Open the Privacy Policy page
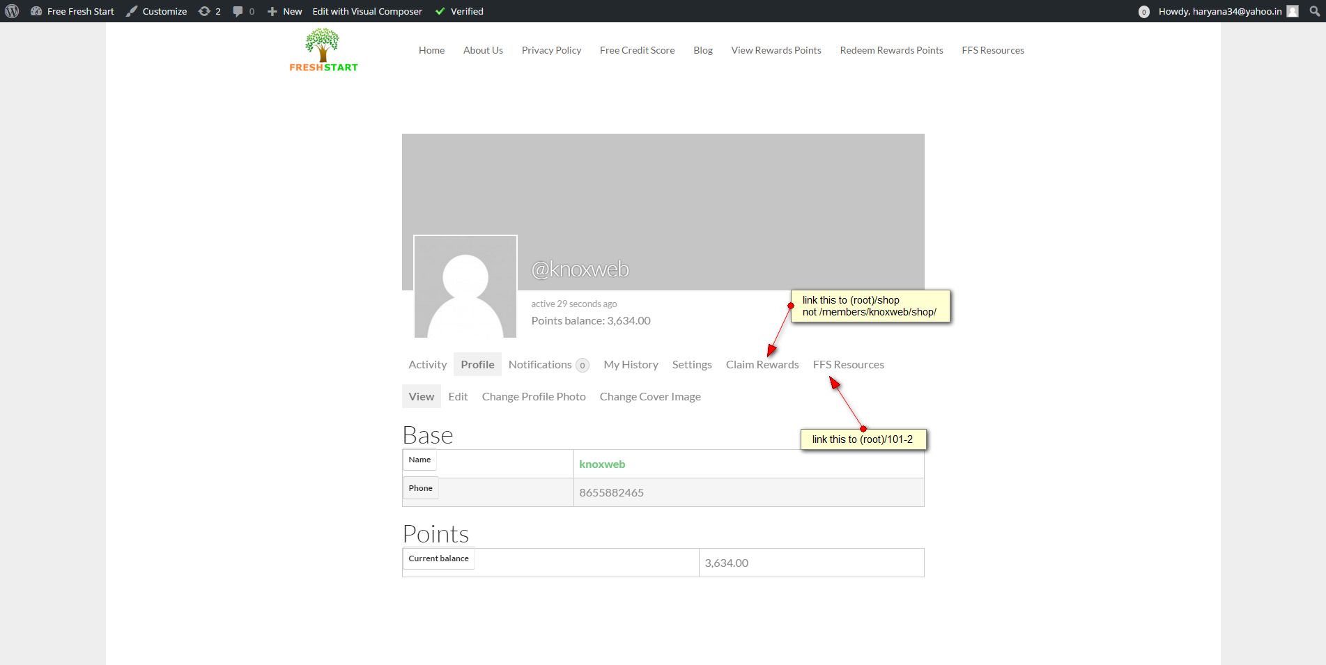Viewport: 1326px width, 665px height. 551,50
